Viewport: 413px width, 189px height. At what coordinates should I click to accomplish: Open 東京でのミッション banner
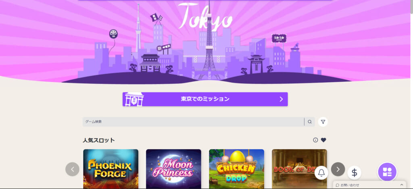205,99
